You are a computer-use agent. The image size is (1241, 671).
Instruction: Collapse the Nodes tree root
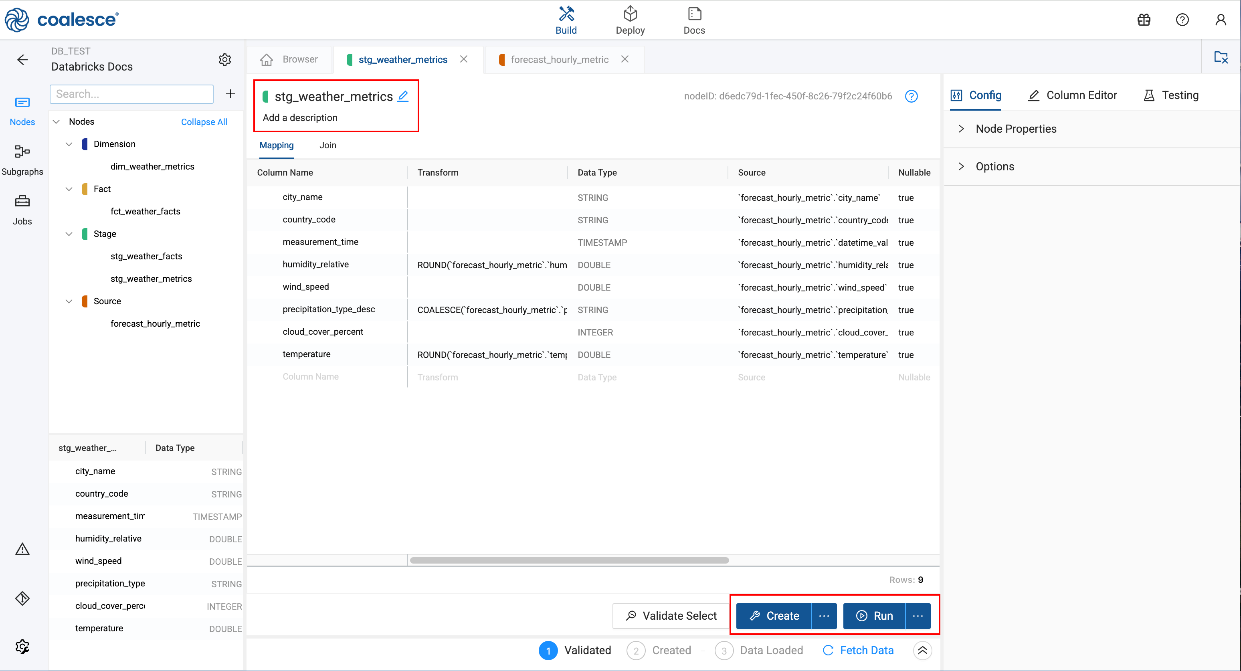click(x=57, y=122)
